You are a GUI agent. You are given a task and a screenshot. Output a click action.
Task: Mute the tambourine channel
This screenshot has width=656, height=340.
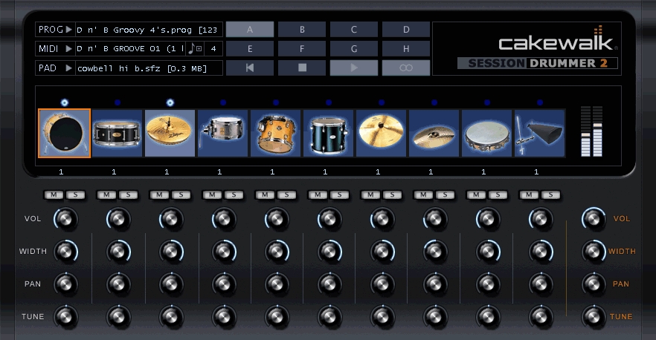[476, 194]
